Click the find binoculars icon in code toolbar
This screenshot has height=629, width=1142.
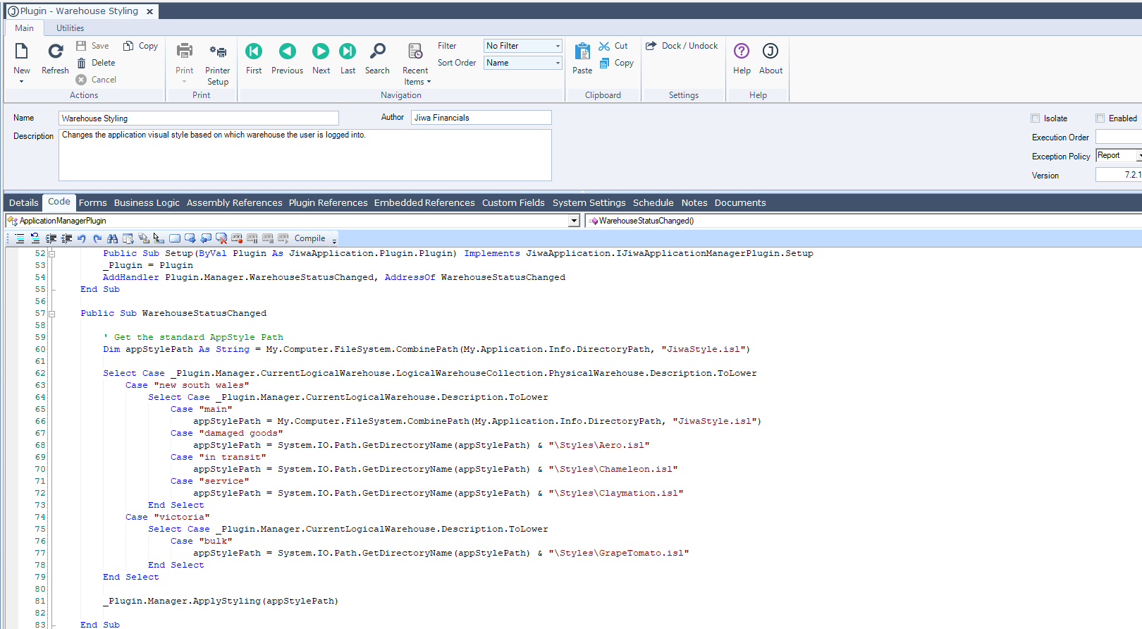click(x=113, y=238)
